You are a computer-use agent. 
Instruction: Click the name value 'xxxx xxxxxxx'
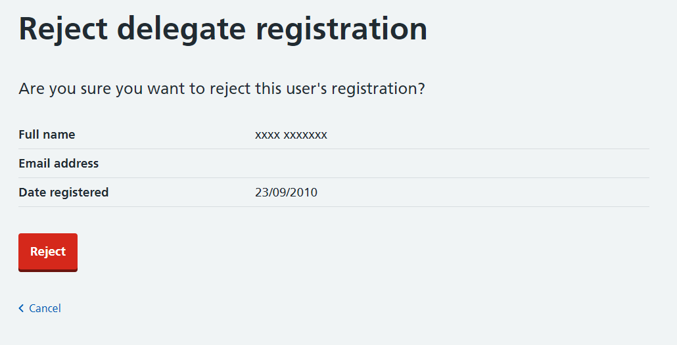pos(291,135)
